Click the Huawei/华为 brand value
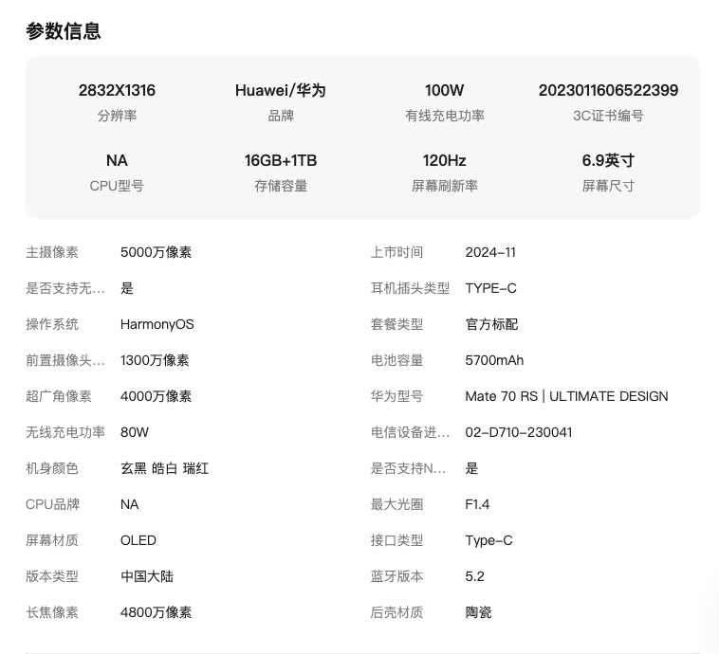This screenshot has width=719, height=654. (x=280, y=91)
